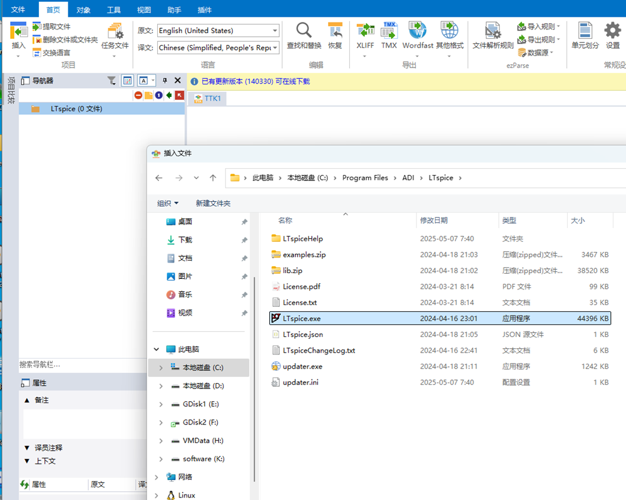Click the blue info circle in navigator
626x500 pixels.
tap(159, 95)
